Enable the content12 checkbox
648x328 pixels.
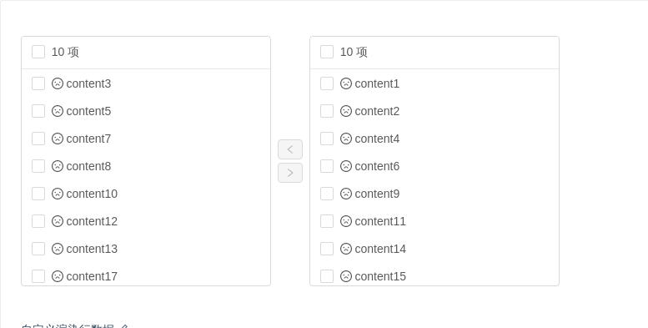38,221
